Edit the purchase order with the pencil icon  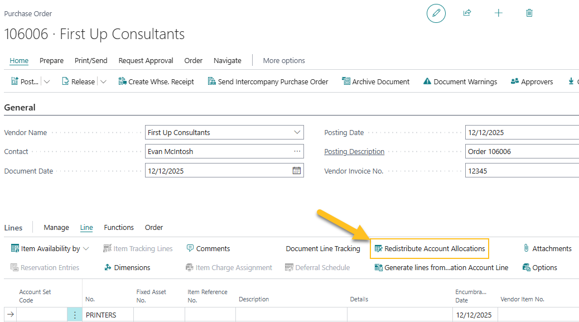point(436,13)
